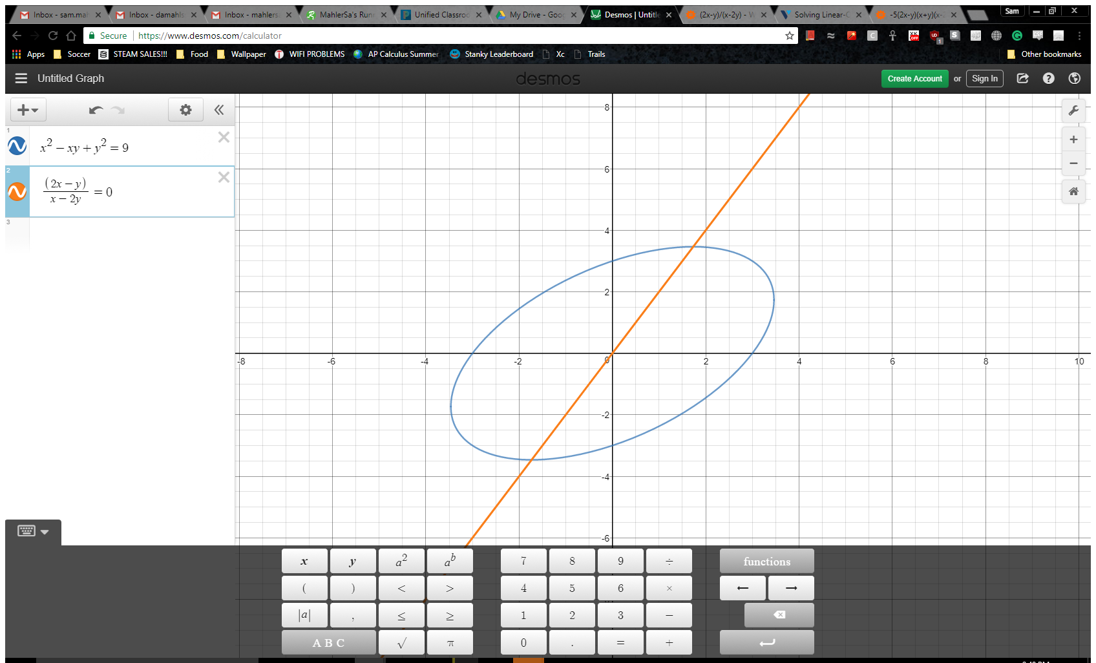Tap the a-to-the-b exponent key
1096x663 pixels.
click(450, 562)
